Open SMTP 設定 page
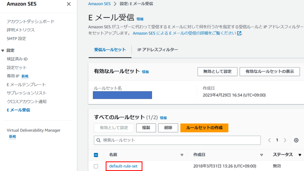The image size is (304, 171). pos(17,38)
